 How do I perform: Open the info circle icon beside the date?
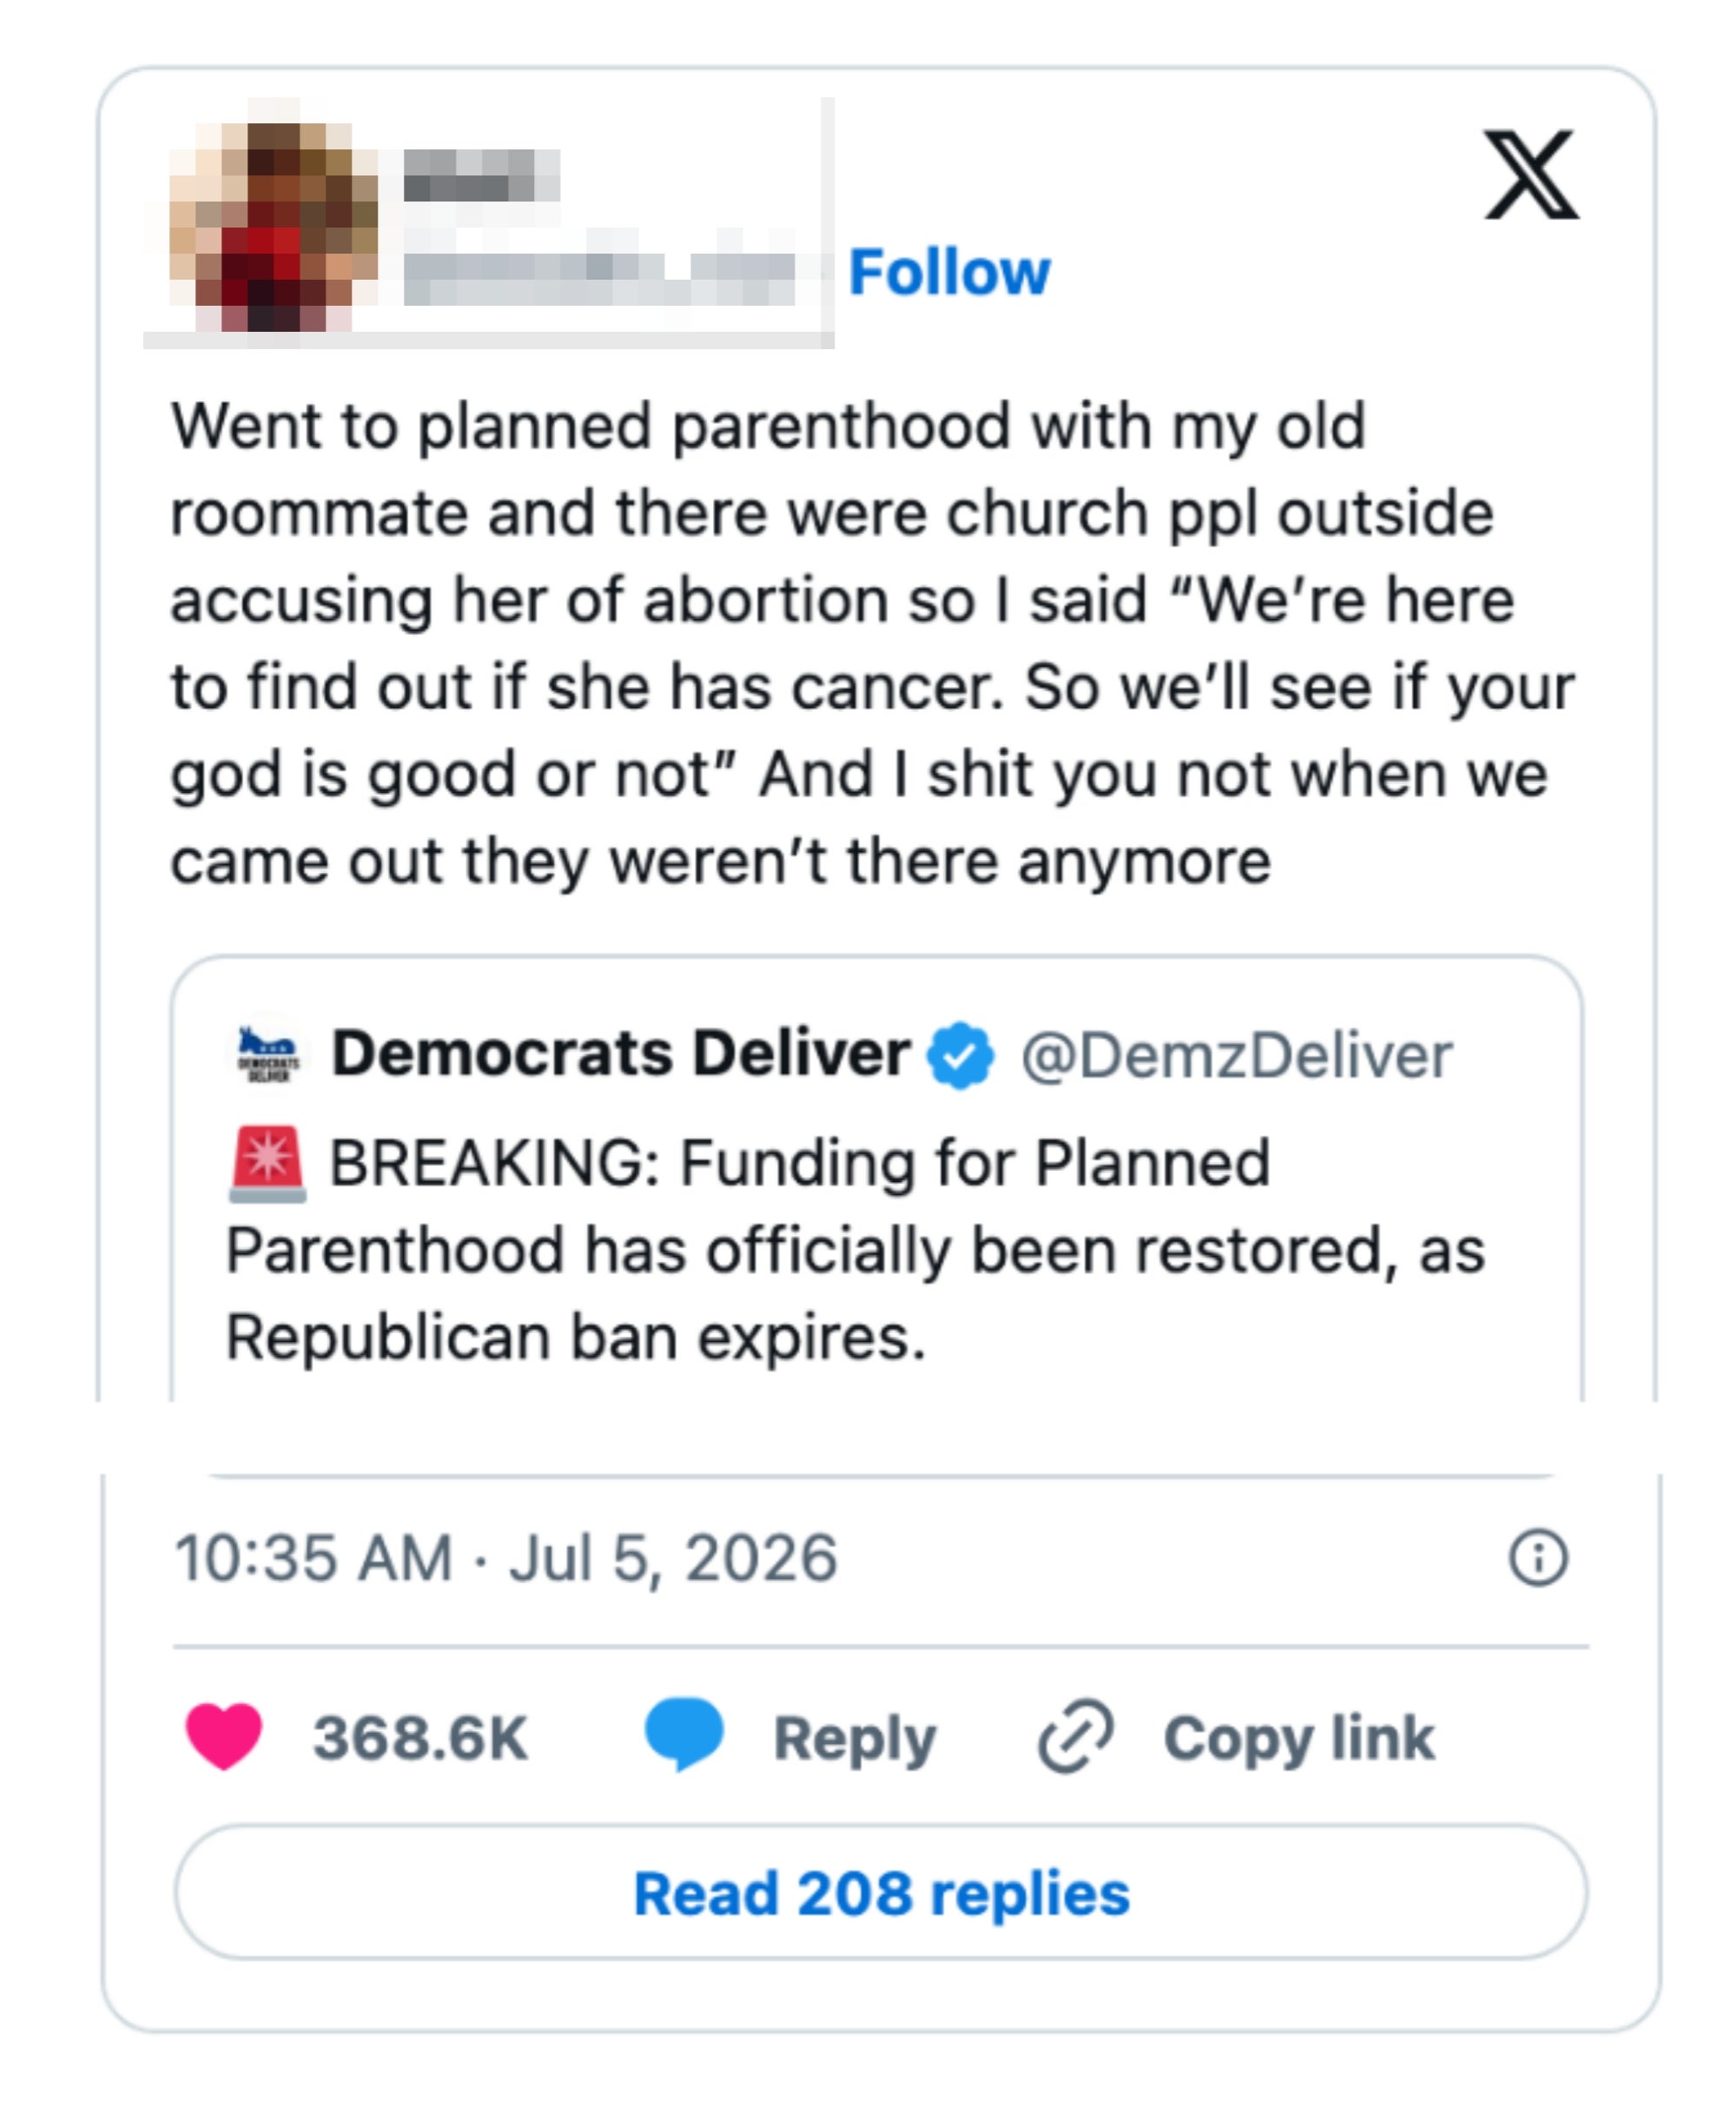tap(1539, 1558)
